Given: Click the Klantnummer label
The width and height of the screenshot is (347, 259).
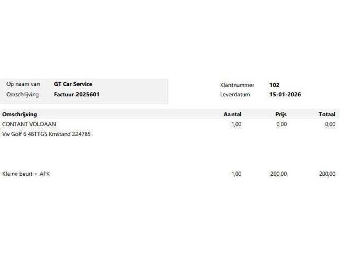Looking at the screenshot, I should (x=237, y=85).
